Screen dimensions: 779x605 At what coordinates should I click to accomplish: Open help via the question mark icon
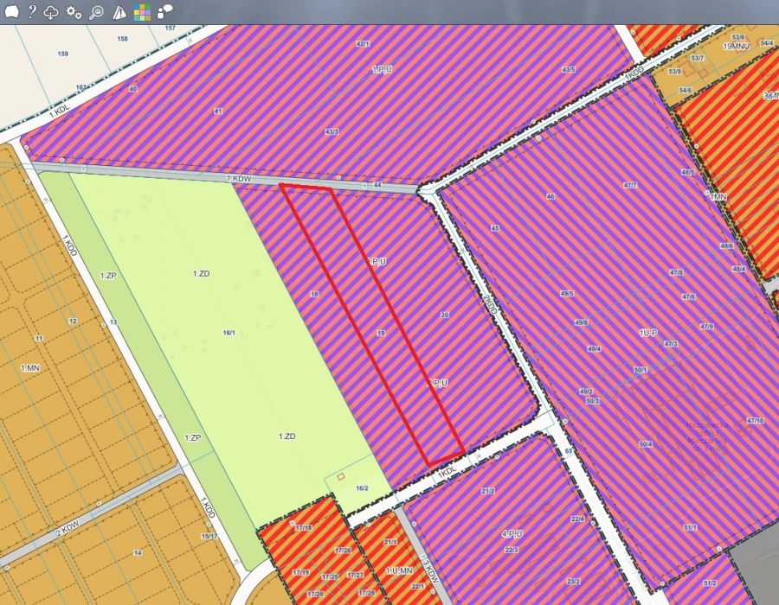[31, 12]
